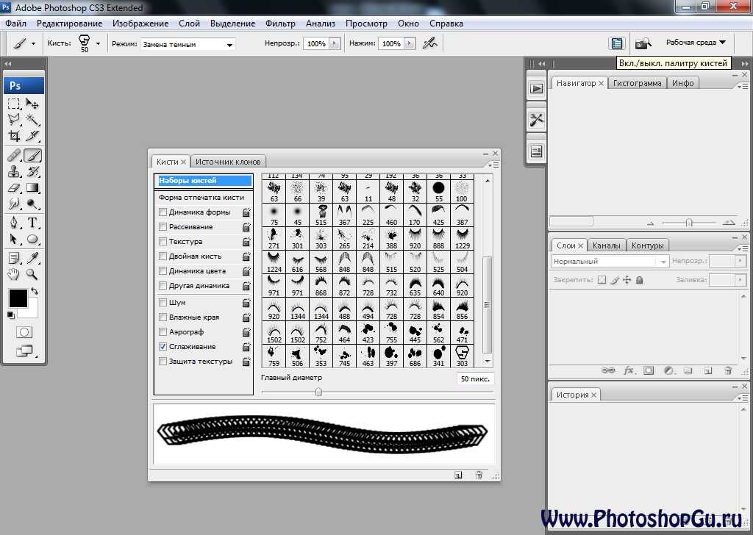Open the Фильтр menu
Viewport: 753px width, 535px height.
[x=280, y=24]
